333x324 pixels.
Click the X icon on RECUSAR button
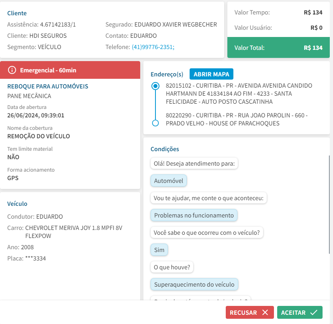(x=265, y=312)
